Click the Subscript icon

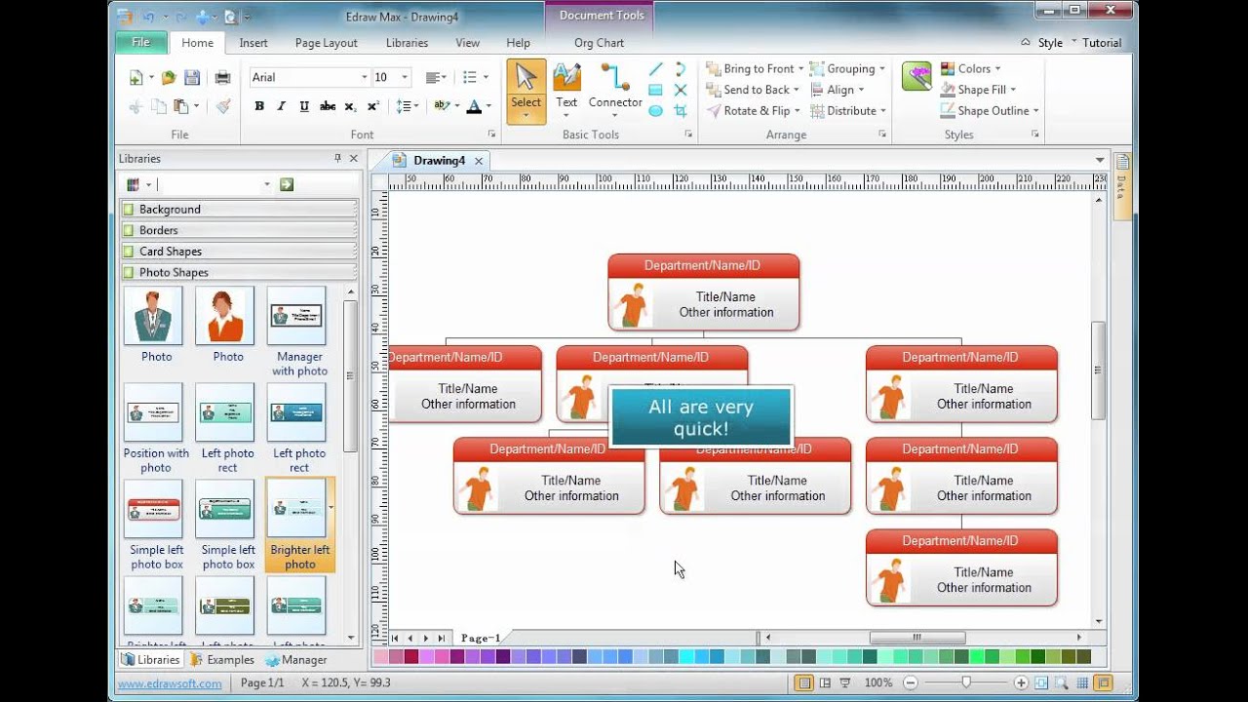coord(350,106)
